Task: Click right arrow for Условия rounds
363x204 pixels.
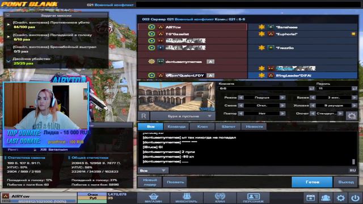Action: point(354,105)
